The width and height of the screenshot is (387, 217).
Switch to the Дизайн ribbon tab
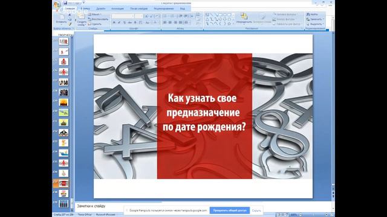[x=100, y=8]
